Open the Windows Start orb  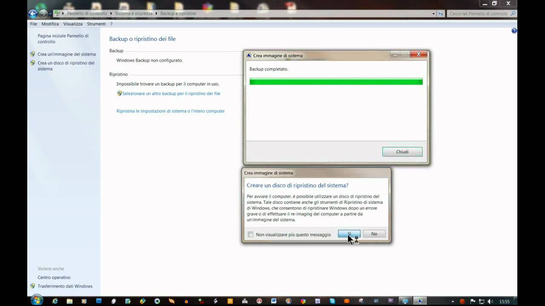pos(37,300)
